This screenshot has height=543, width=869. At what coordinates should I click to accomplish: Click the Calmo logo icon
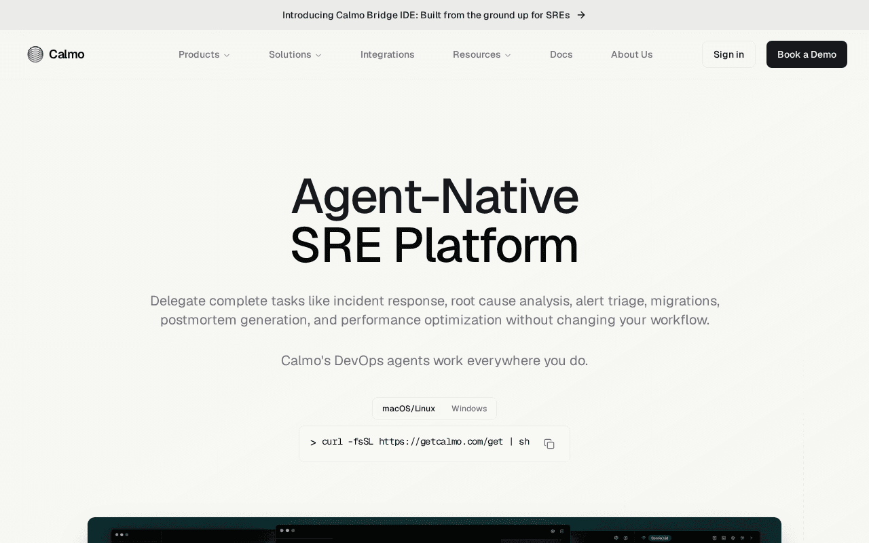(35, 54)
